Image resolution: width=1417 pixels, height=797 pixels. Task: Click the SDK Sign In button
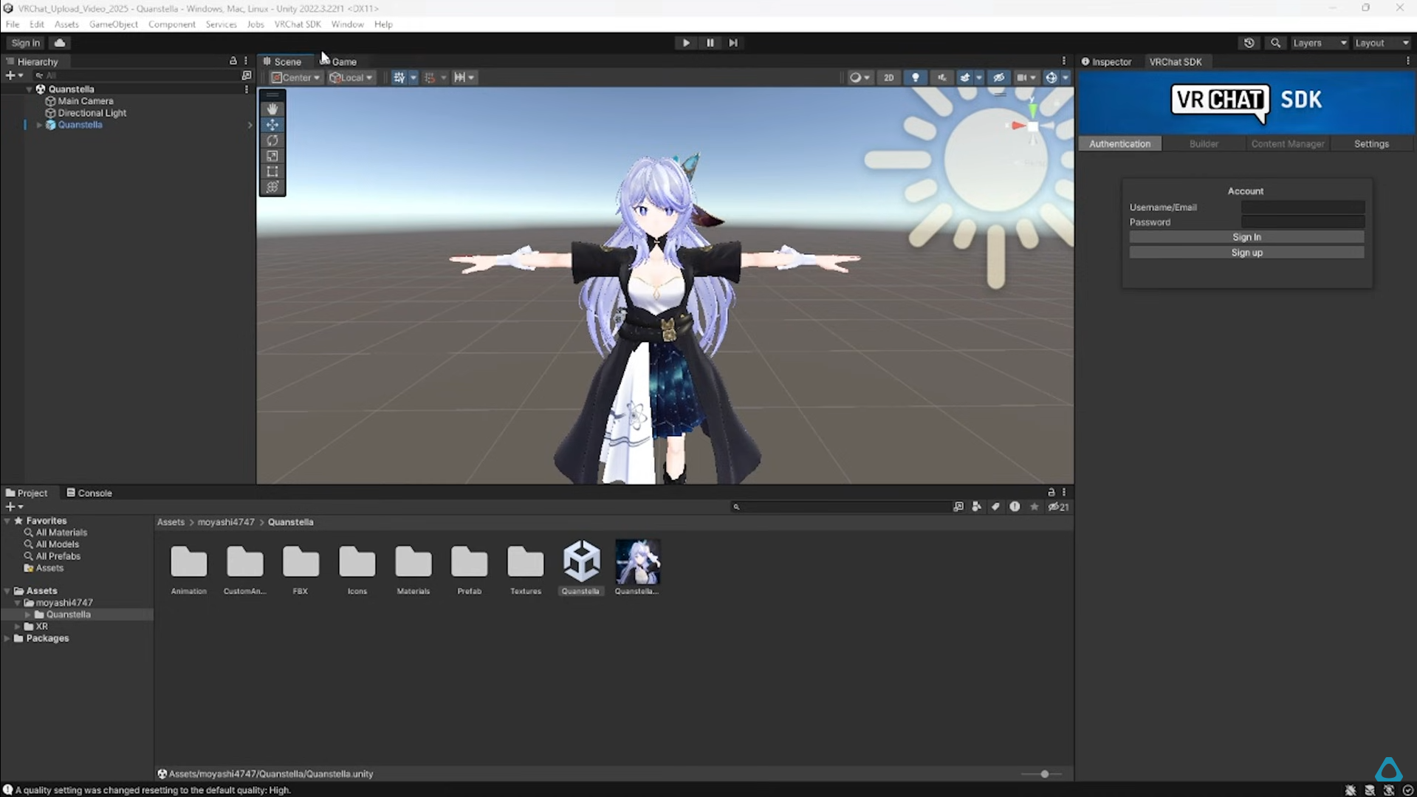1246,237
